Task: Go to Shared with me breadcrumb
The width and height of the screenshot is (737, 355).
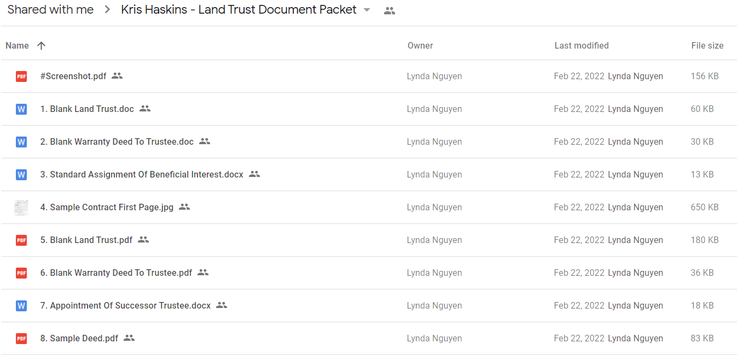Action: click(50, 10)
